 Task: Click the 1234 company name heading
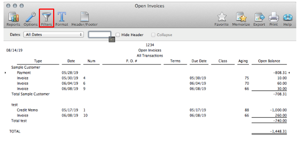coord(150,45)
